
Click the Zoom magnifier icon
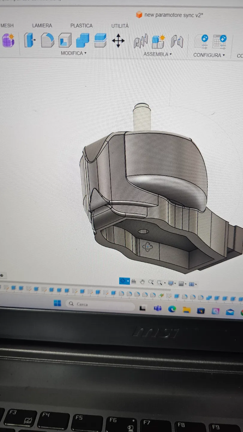[x=151, y=282]
